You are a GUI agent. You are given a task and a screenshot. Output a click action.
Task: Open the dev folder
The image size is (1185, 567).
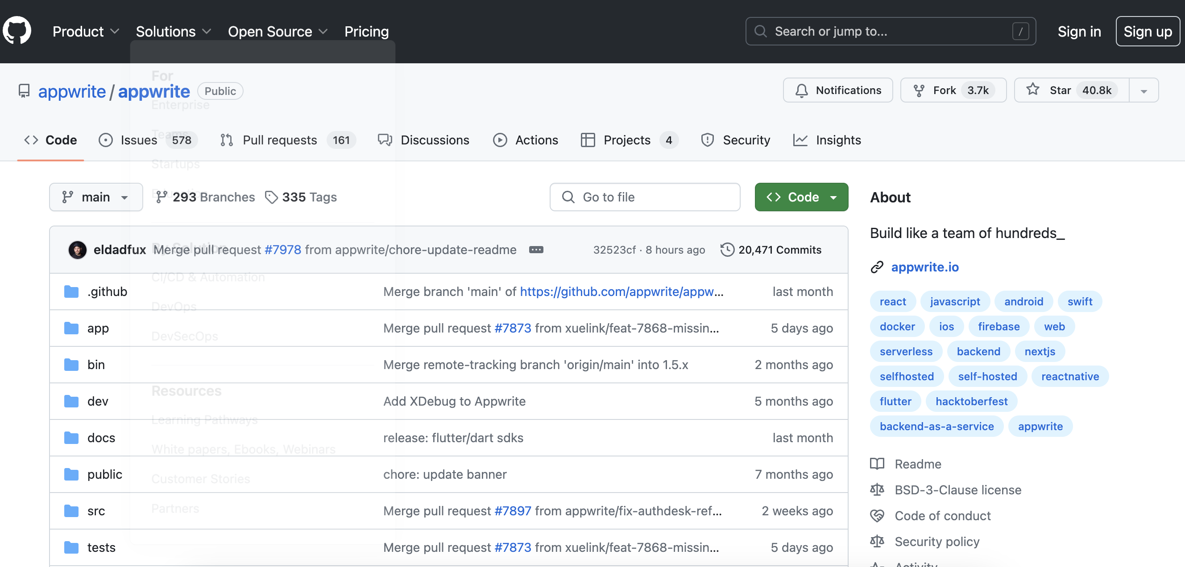click(x=98, y=401)
